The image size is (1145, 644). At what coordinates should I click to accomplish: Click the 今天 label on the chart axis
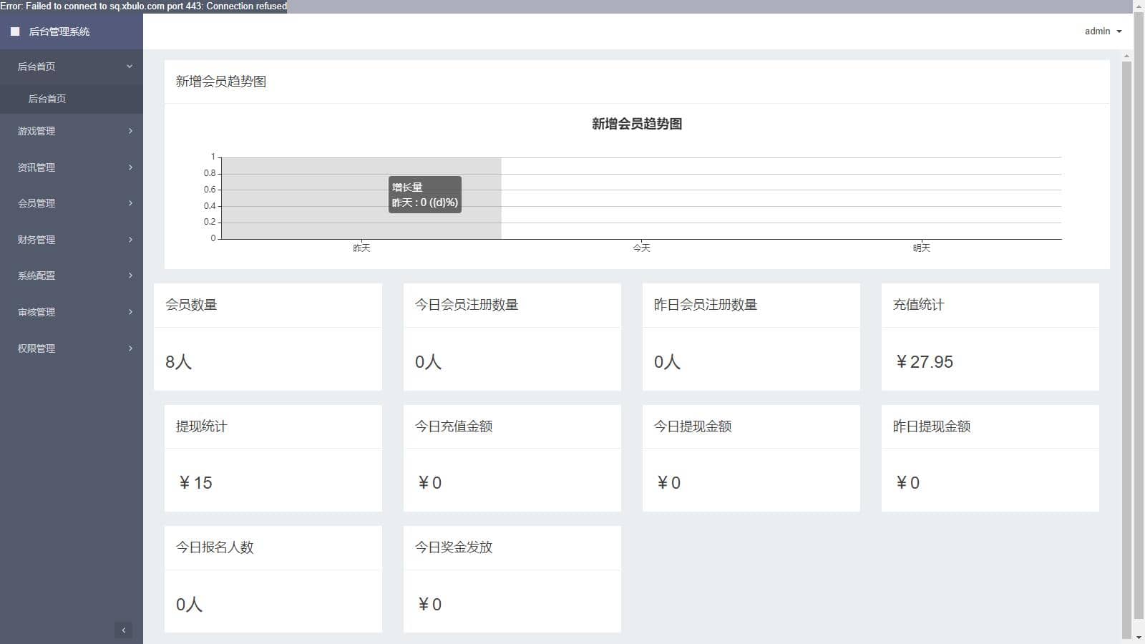click(641, 248)
